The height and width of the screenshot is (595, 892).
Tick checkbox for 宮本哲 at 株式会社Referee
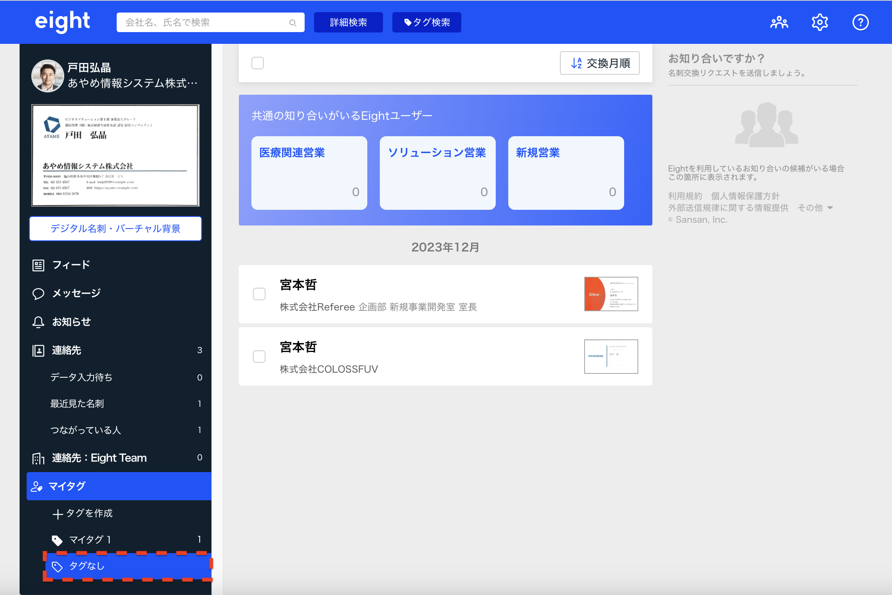[x=259, y=294]
